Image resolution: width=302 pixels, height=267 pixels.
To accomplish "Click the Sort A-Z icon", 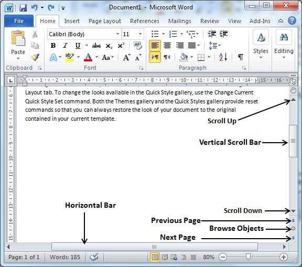I will 223,57.
